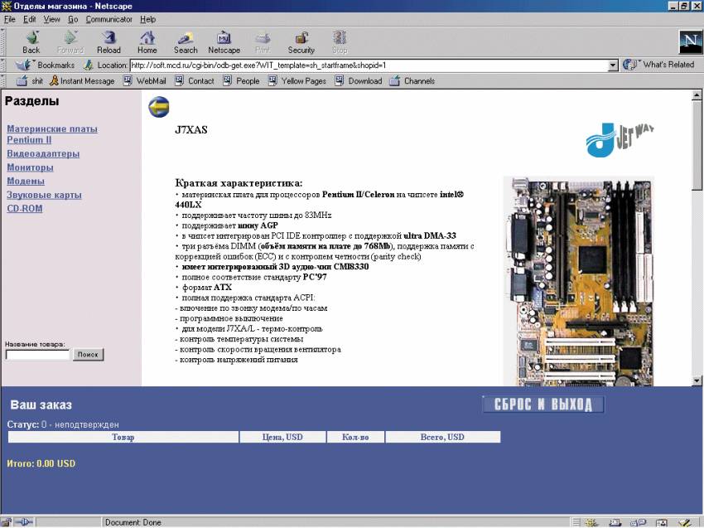Open Contact from the personal toolbar
Screen dimensions: 704x528
pos(195,81)
